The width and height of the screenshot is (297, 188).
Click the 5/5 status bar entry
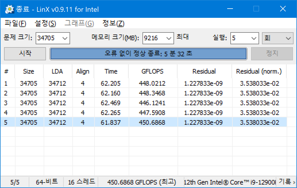click(x=15, y=182)
